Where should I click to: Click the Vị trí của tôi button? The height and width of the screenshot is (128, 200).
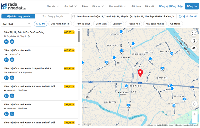pyautogui.click(x=188, y=16)
